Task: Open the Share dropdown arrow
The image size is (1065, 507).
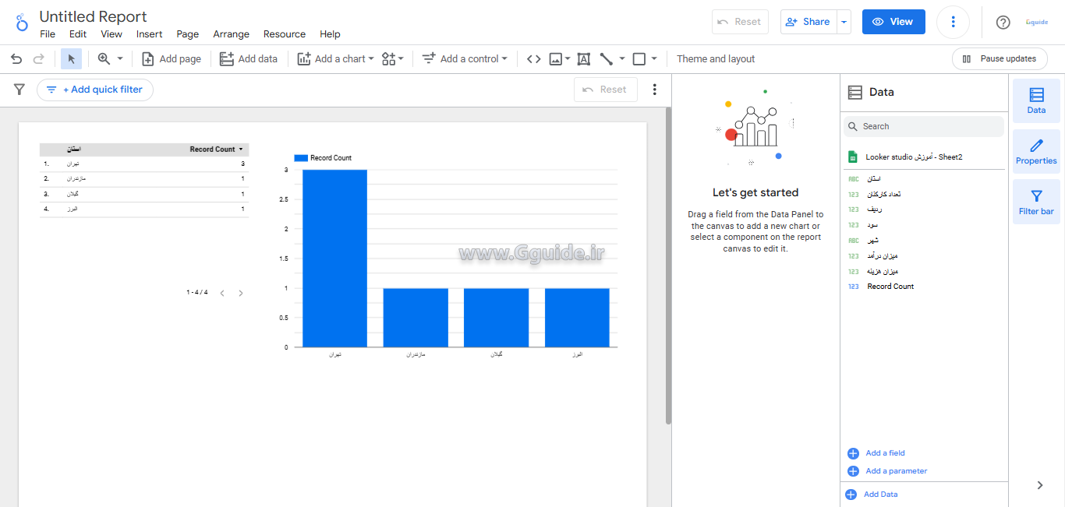Action: (844, 22)
